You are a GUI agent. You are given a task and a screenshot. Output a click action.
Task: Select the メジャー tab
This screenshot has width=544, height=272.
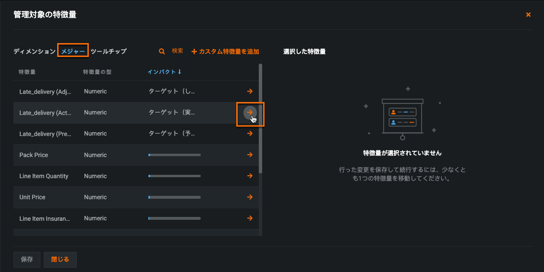[73, 51]
